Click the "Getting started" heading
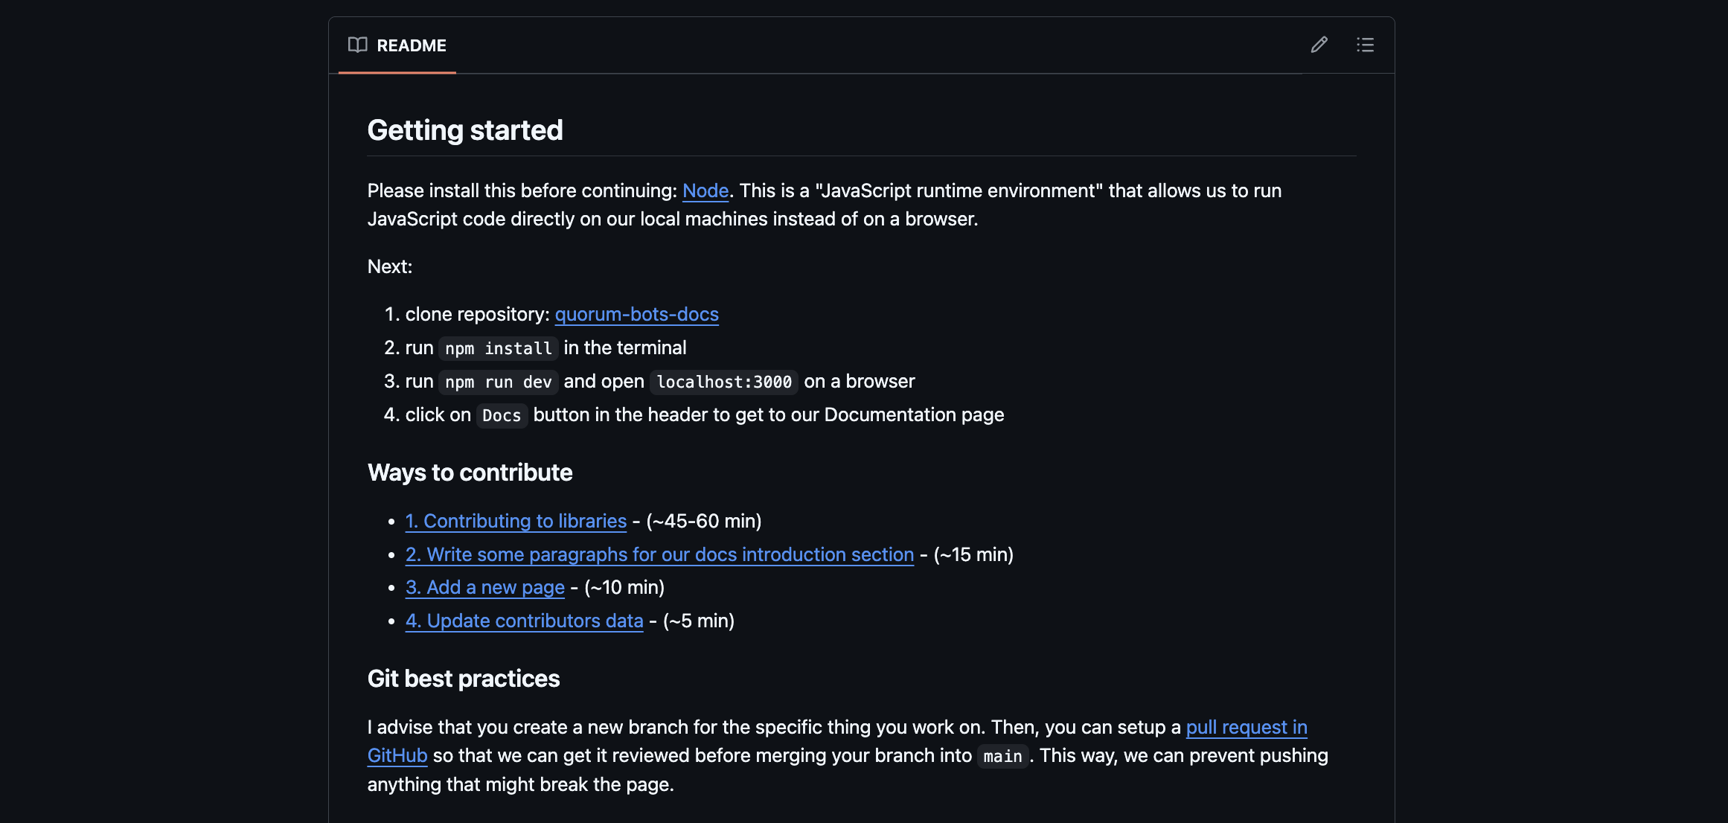The width and height of the screenshot is (1728, 823). pyautogui.click(x=465, y=130)
